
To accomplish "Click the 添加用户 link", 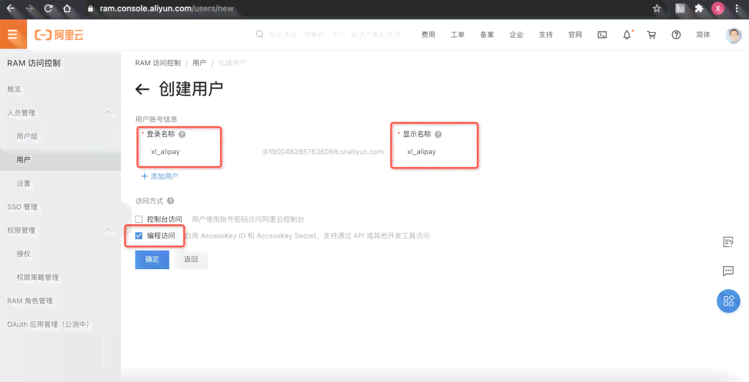I will (x=160, y=176).
